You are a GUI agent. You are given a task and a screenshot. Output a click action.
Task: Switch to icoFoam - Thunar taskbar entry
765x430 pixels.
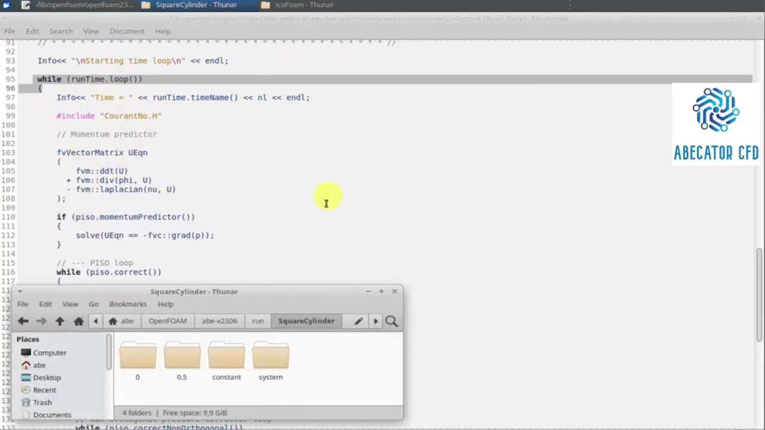pos(298,5)
